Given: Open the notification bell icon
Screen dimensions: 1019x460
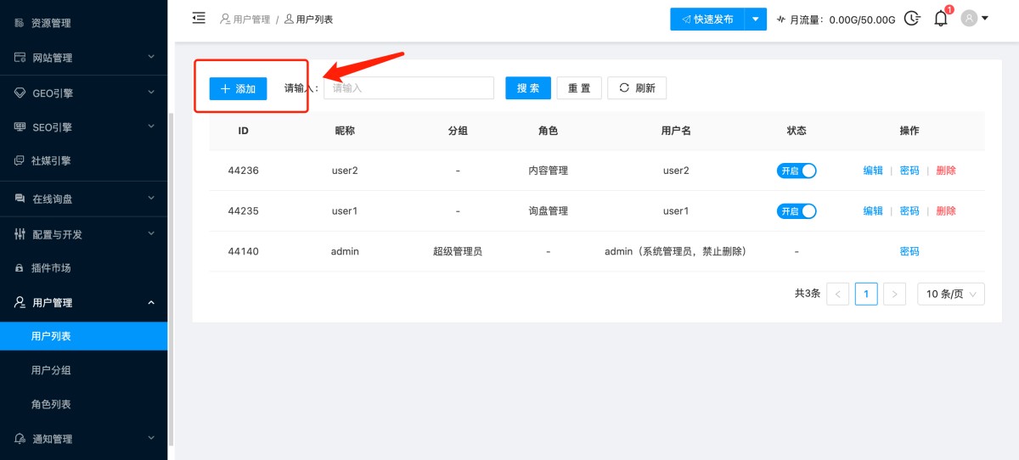Looking at the screenshot, I should click(940, 19).
